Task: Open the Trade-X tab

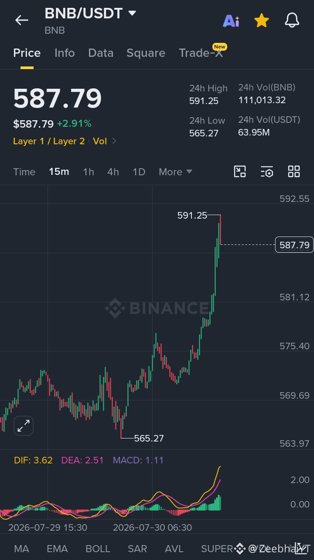Action: 201,53
